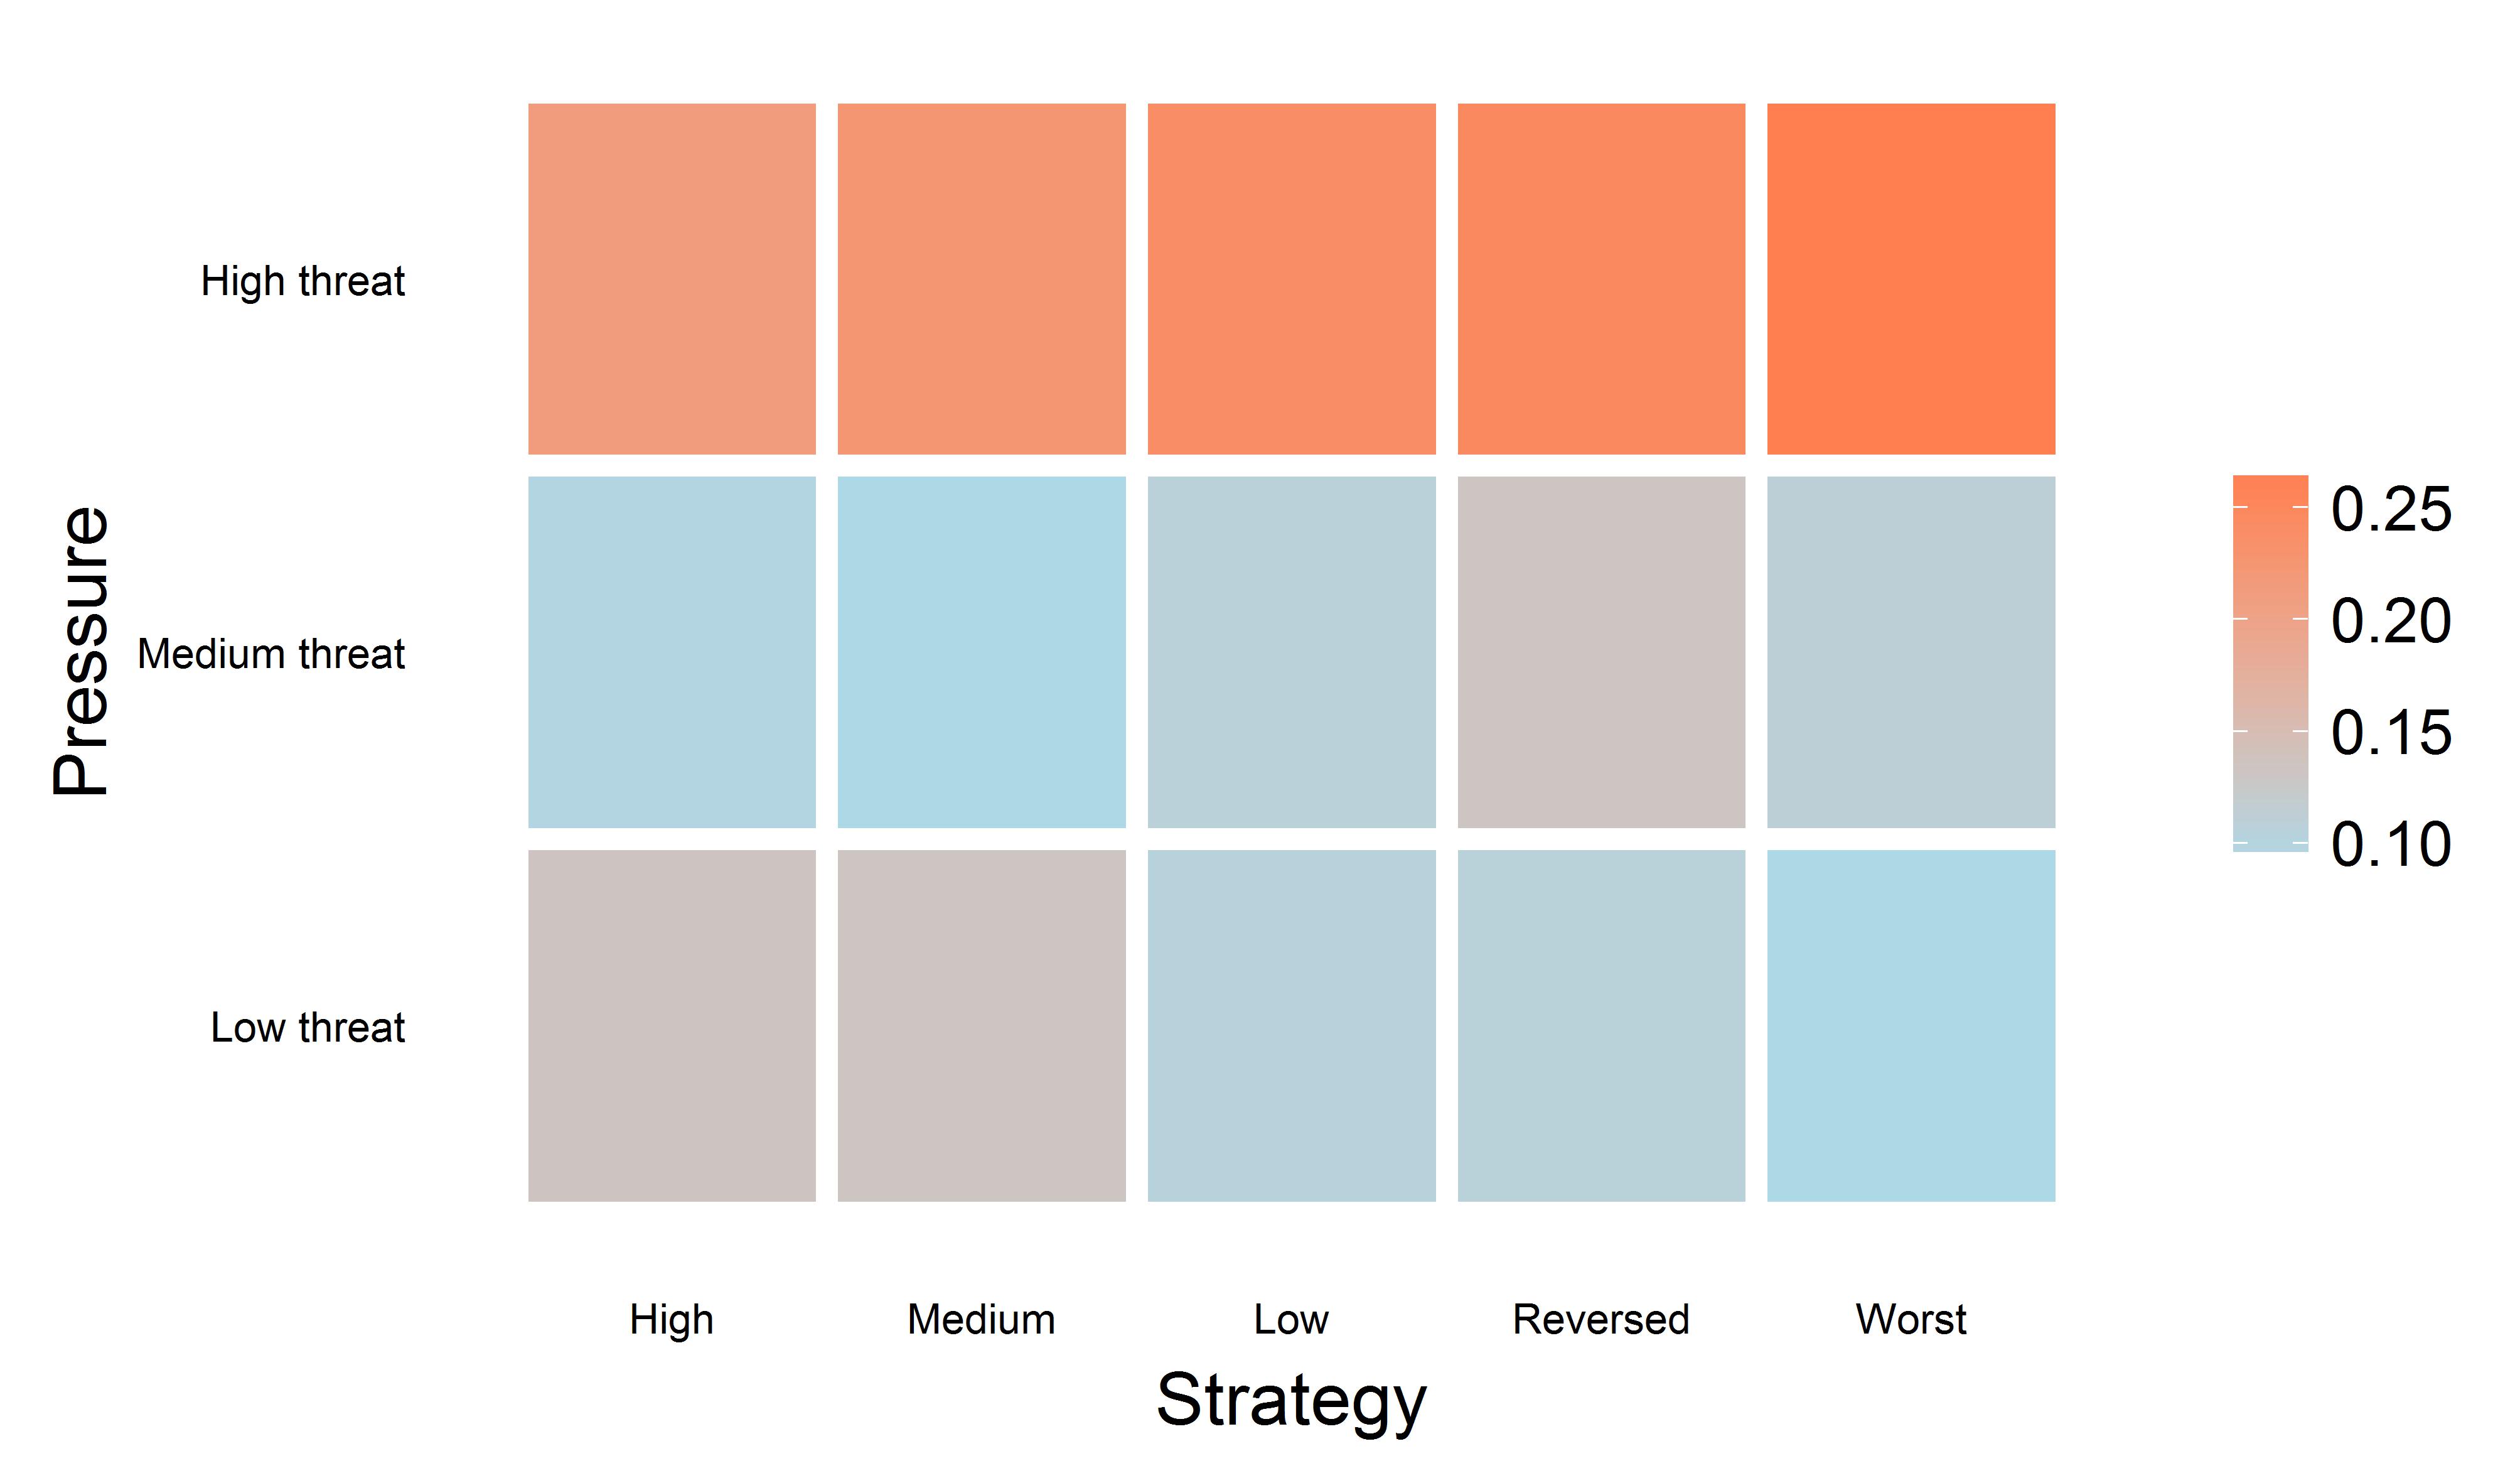Select the Medium threat y-axis label

[x=271, y=654]
